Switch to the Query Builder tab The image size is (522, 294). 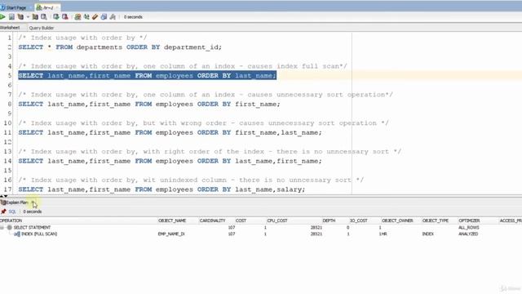pyautogui.click(x=42, y=28)
